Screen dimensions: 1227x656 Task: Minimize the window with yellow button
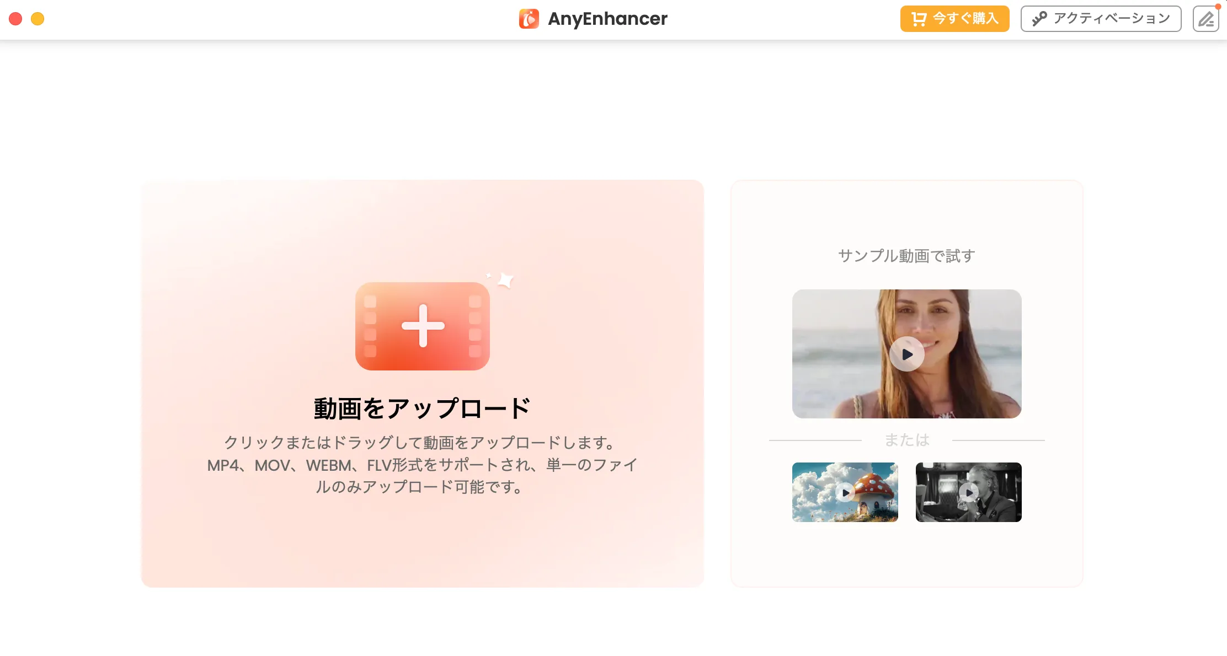coord(38,19)
